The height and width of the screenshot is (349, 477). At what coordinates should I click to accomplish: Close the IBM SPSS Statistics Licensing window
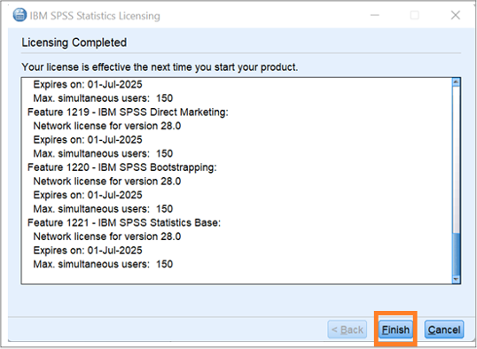(456, 15)
